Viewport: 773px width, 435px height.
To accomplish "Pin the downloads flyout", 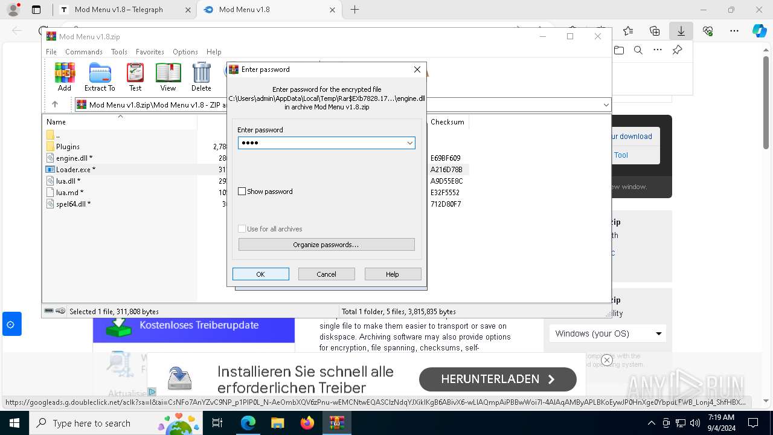I will 677,50.
